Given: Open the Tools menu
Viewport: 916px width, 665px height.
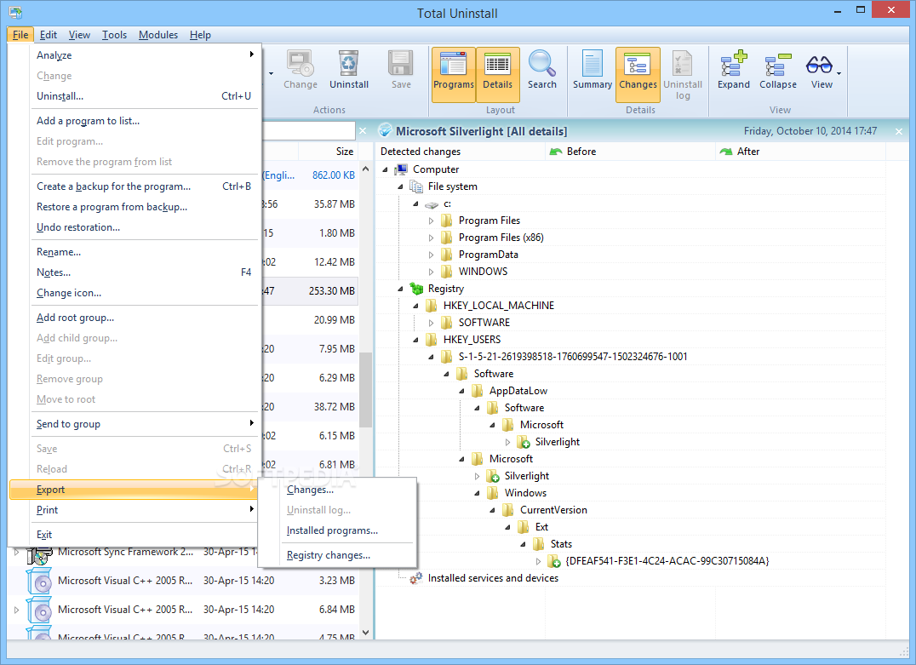Looking at the screenshot, I should 114,34.
